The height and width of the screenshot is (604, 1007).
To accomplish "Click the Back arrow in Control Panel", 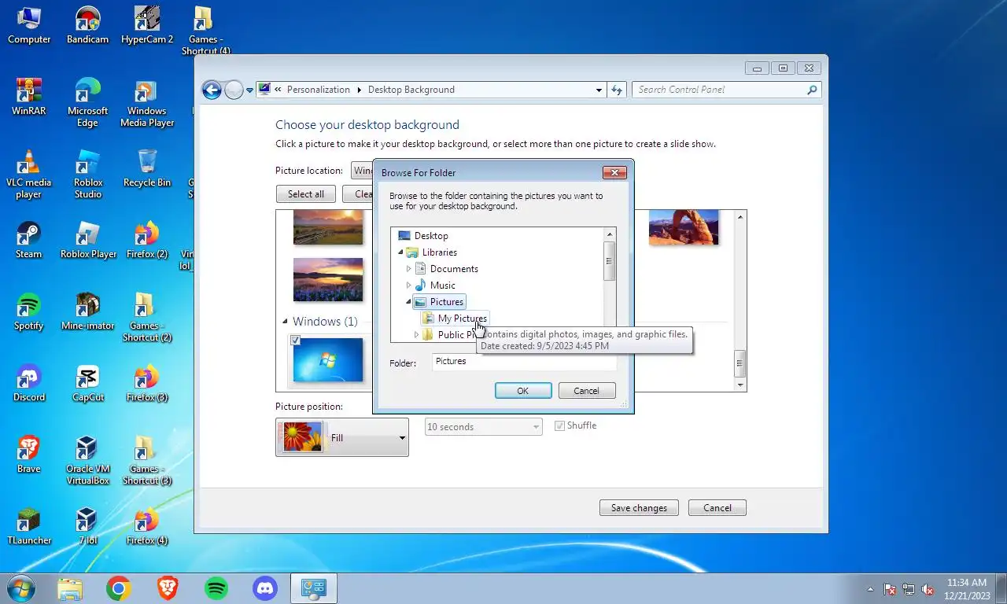I will coord(212,90).
